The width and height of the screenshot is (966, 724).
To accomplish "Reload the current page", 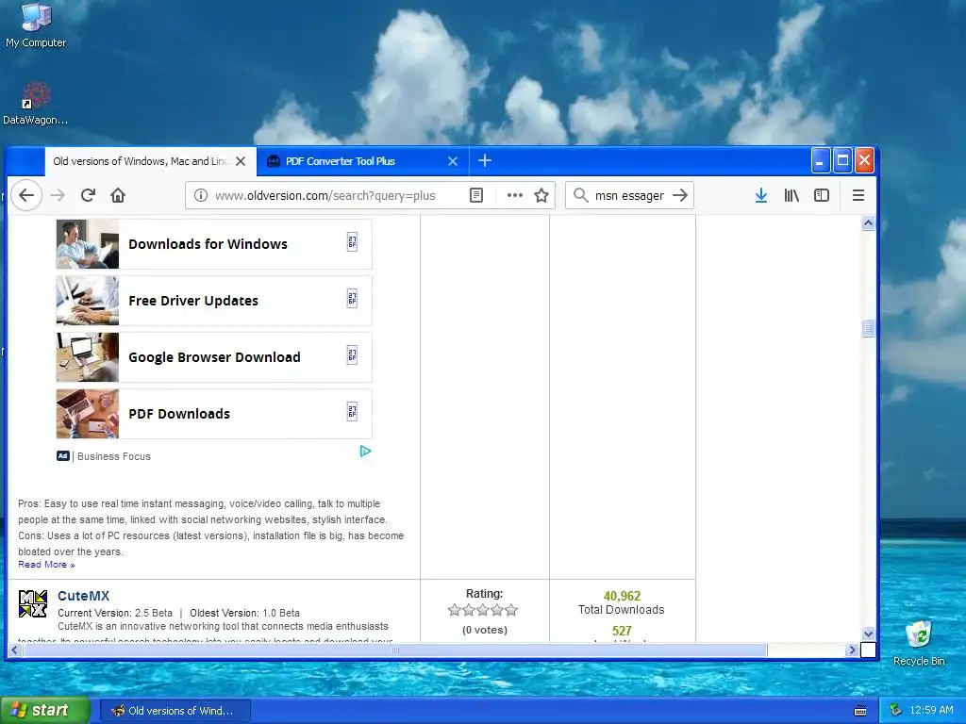I will 88,195.
